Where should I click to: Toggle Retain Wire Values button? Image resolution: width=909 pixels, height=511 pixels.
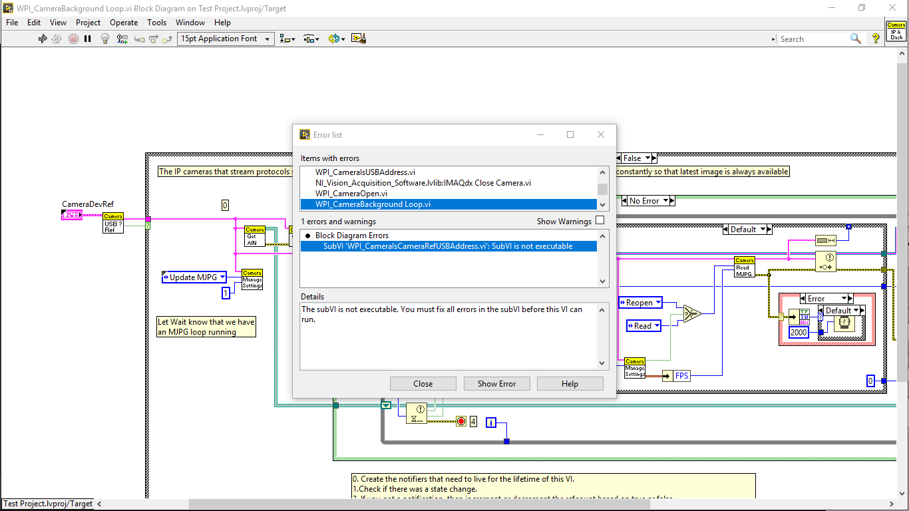tap(121, 39)
